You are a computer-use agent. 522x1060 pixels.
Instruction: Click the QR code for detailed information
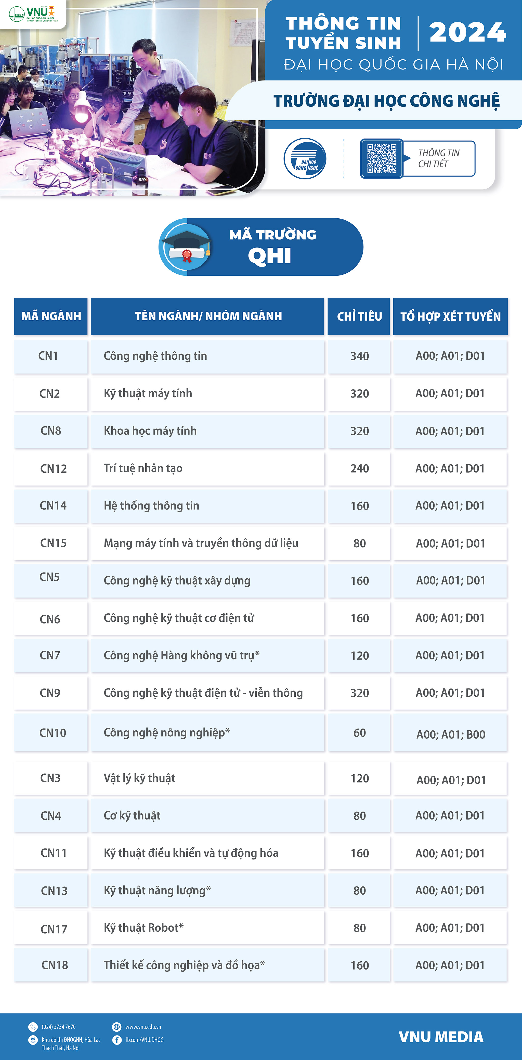382,158
